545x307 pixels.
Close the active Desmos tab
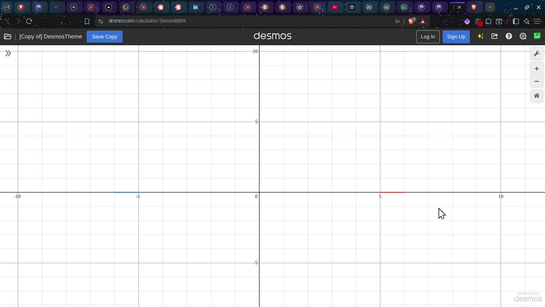[x=459, y=7]
